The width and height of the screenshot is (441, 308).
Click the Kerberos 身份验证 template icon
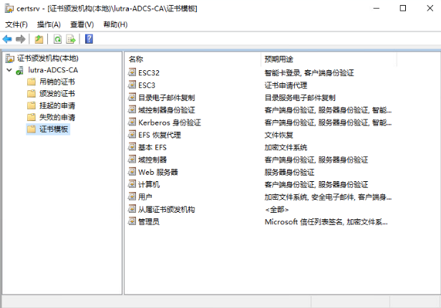tap(132, 122)
